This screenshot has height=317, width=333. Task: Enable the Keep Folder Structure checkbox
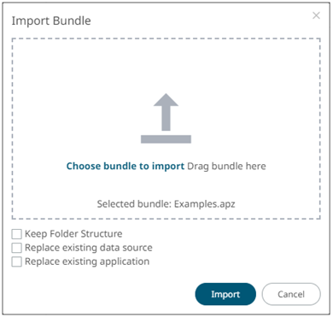pos(16,234)
